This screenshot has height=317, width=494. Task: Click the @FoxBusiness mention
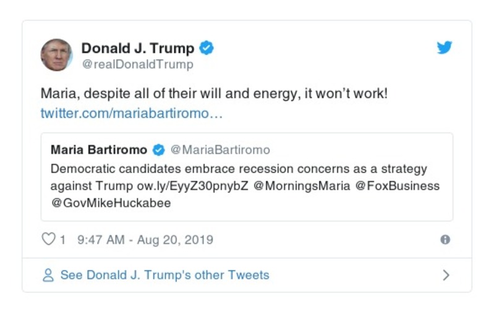(x=398, y=186)
